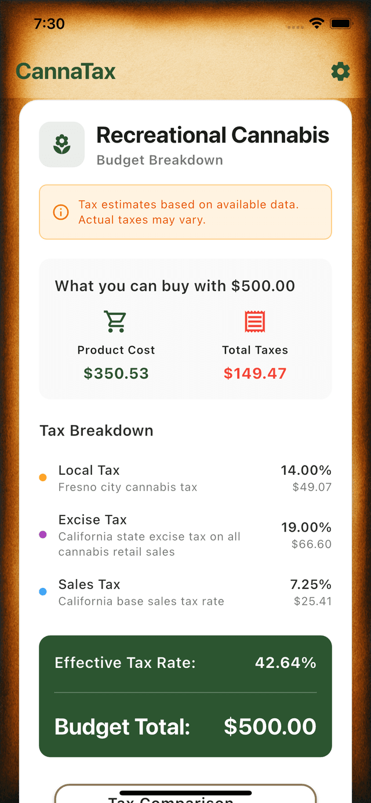Tap the Wi-Fi icon in the status bar

pos(317,23)
